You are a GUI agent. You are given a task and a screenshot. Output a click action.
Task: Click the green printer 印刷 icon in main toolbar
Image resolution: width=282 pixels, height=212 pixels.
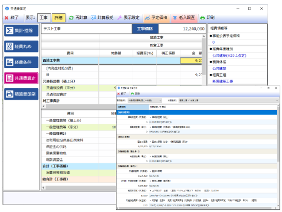coord(203,18)
